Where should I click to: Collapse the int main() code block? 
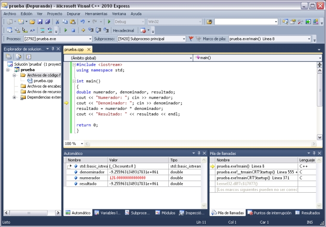[x=74, y=81]
